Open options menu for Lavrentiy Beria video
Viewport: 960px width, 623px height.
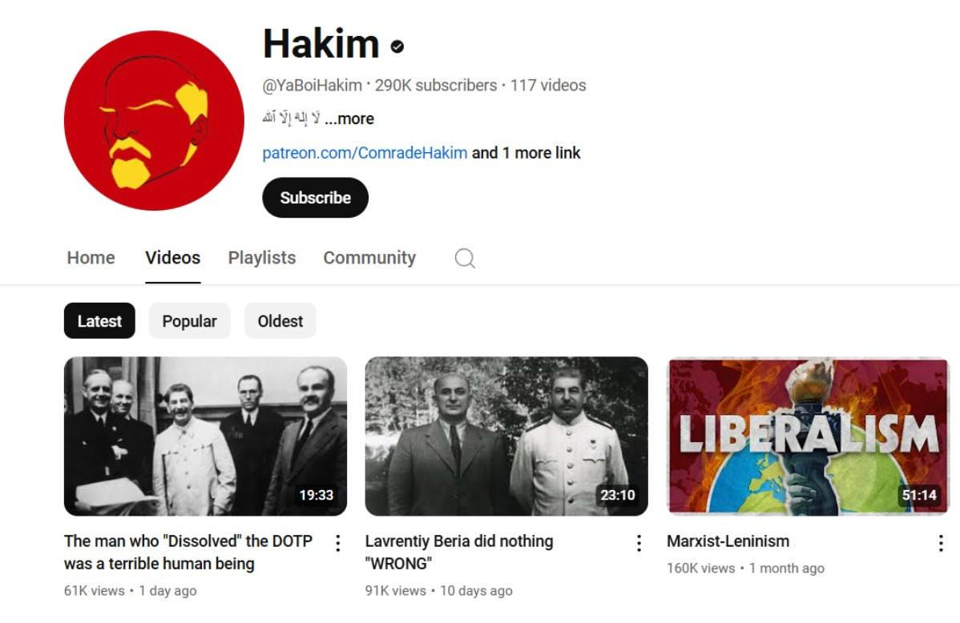click(x=639, y=543)
